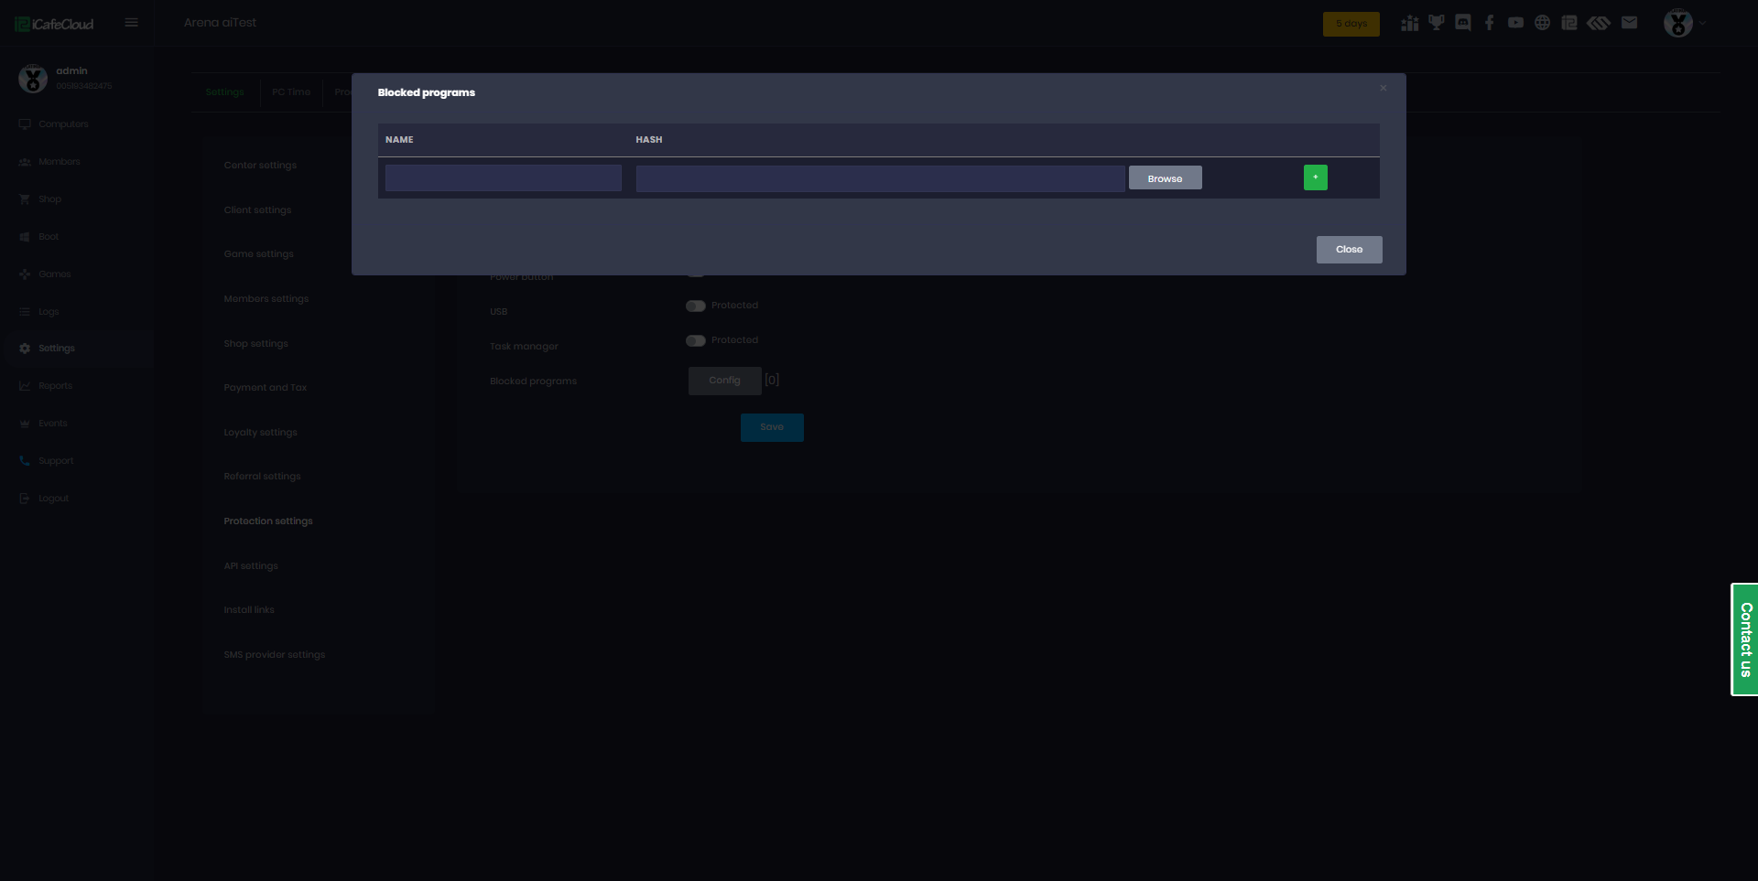
Task: Expand the profile avatar dropdown arrow
Action: coord(1702,23)
